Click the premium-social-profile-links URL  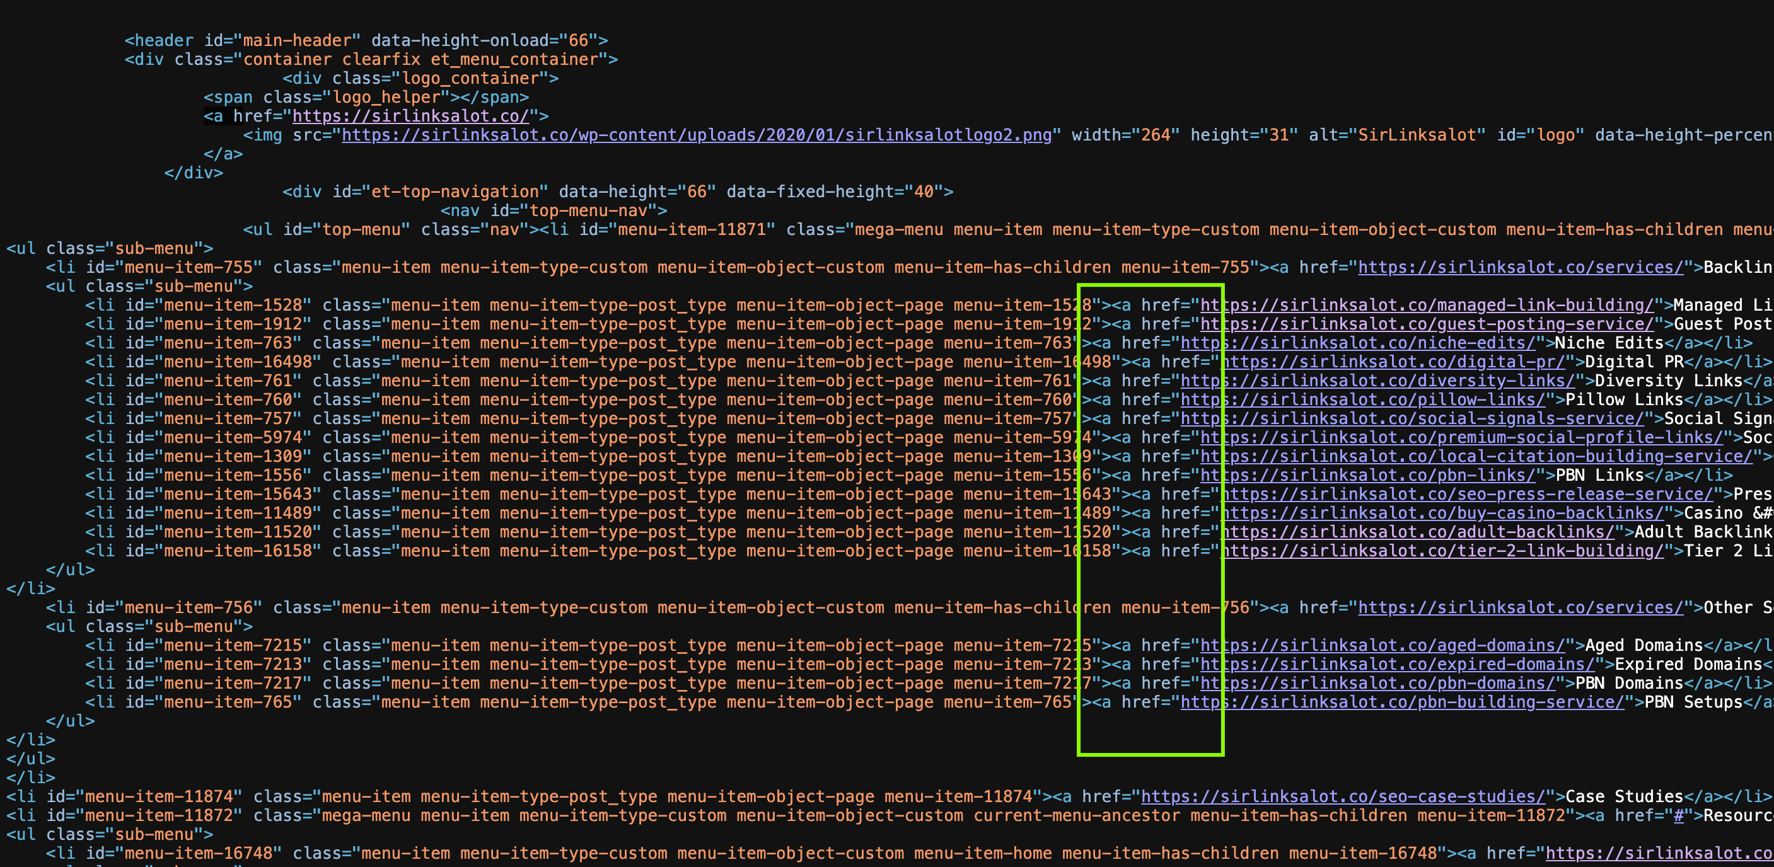[1460, 437]
